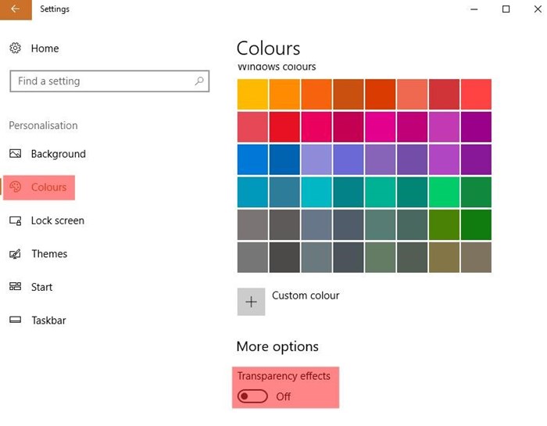Click the Themes brush icon
Screen dimensions: 547x426
pyautogui.click(x=15, y=254)
